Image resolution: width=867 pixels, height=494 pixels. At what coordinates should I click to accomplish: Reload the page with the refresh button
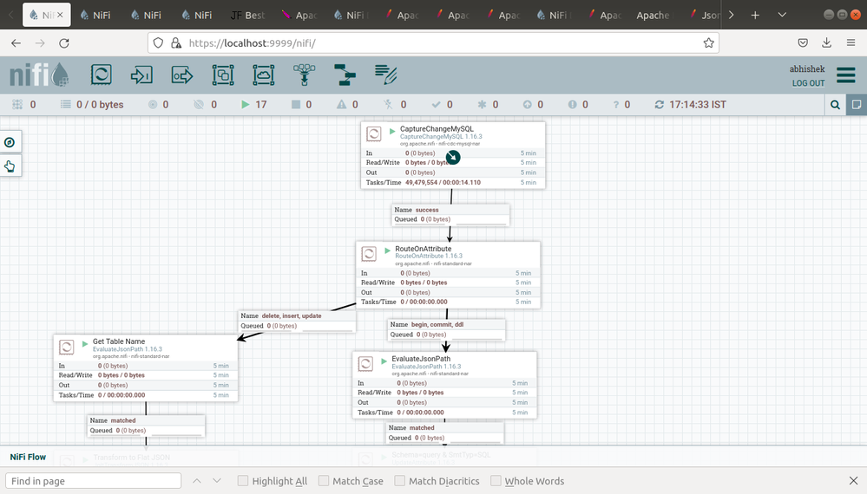tap(64, 43)
